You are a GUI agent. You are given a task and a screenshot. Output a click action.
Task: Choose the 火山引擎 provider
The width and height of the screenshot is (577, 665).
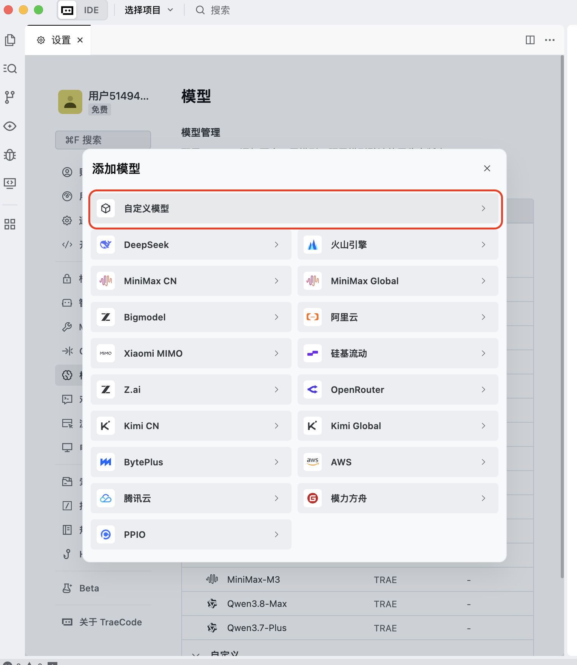[x=398, y=245]
